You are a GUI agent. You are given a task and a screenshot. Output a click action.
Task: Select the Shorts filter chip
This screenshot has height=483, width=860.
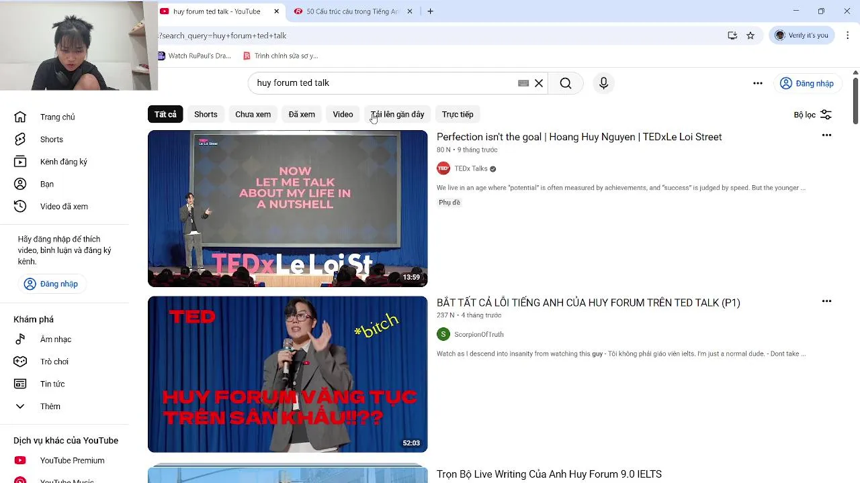click(206, 114)
